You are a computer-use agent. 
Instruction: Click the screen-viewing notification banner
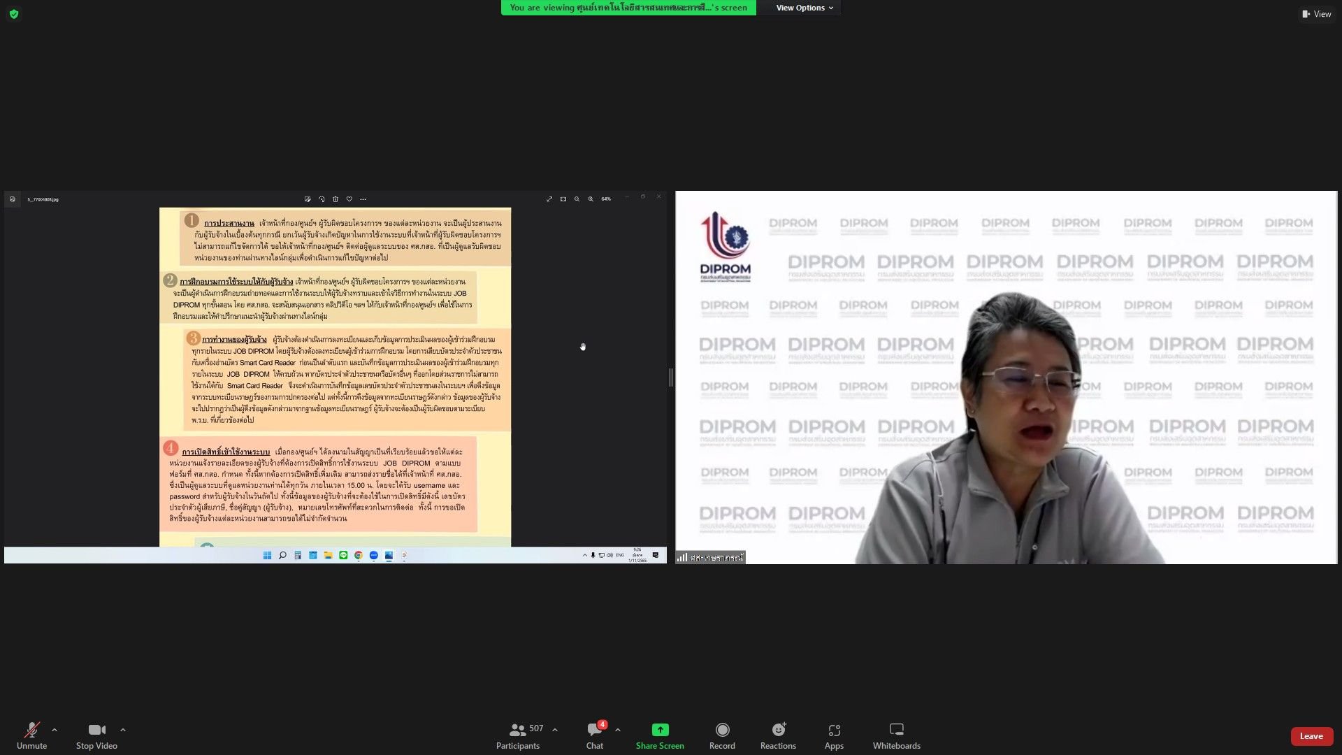coord(628,8)
